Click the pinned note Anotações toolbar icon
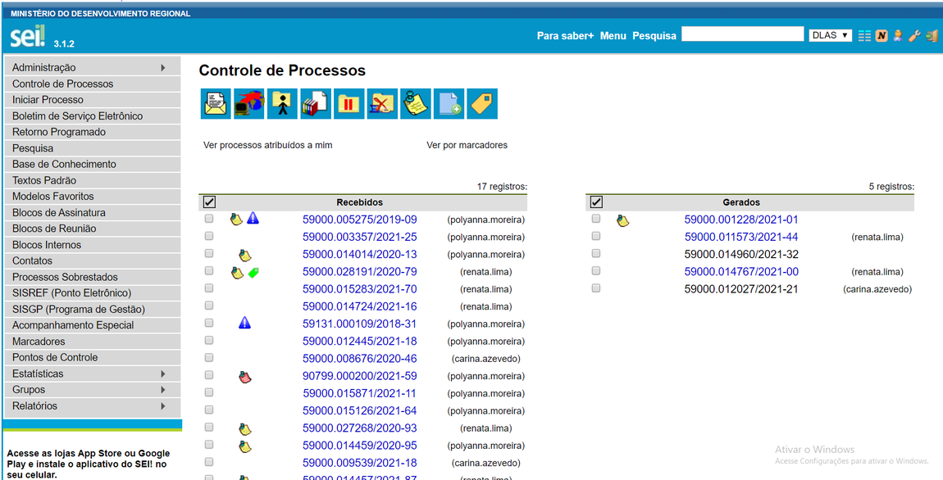The image size is (943, 480). pos(416,104)
